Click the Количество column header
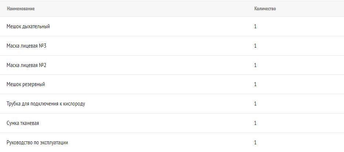 point(265,8)
